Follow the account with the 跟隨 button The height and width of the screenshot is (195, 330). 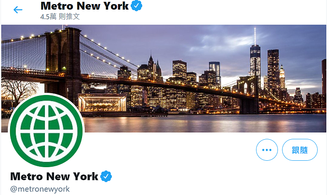(x=300, y=150)
